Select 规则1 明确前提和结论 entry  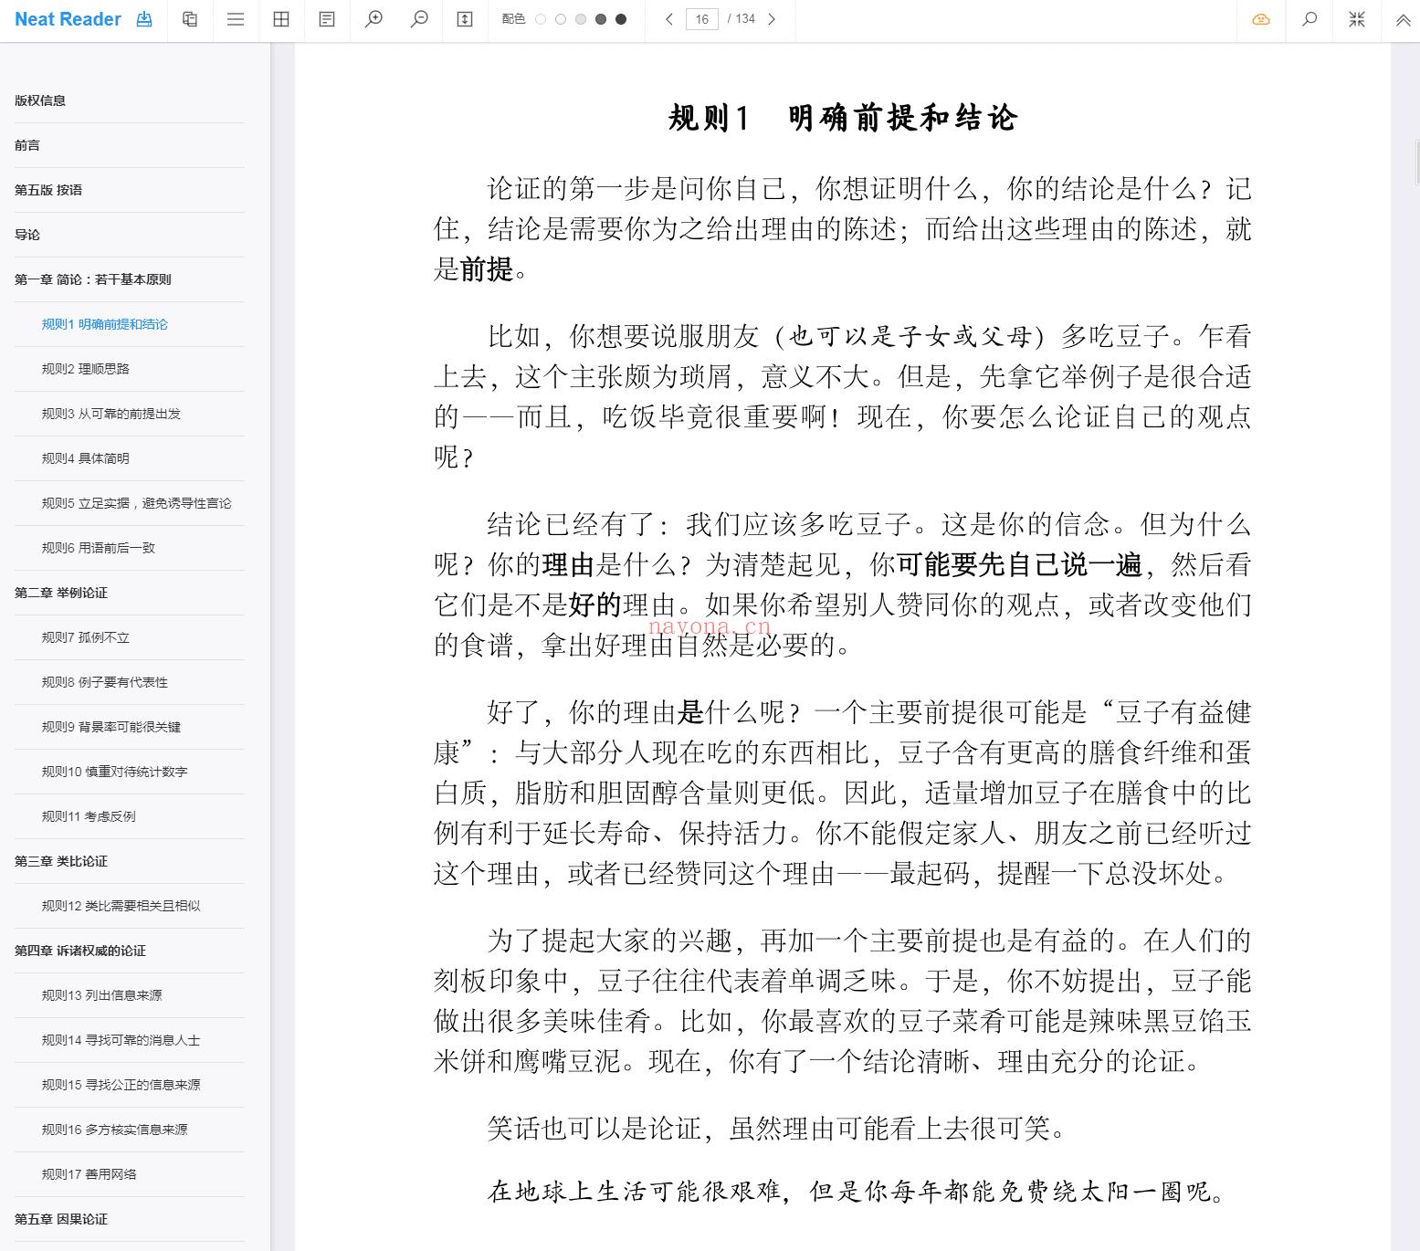(x=105, y=324)
